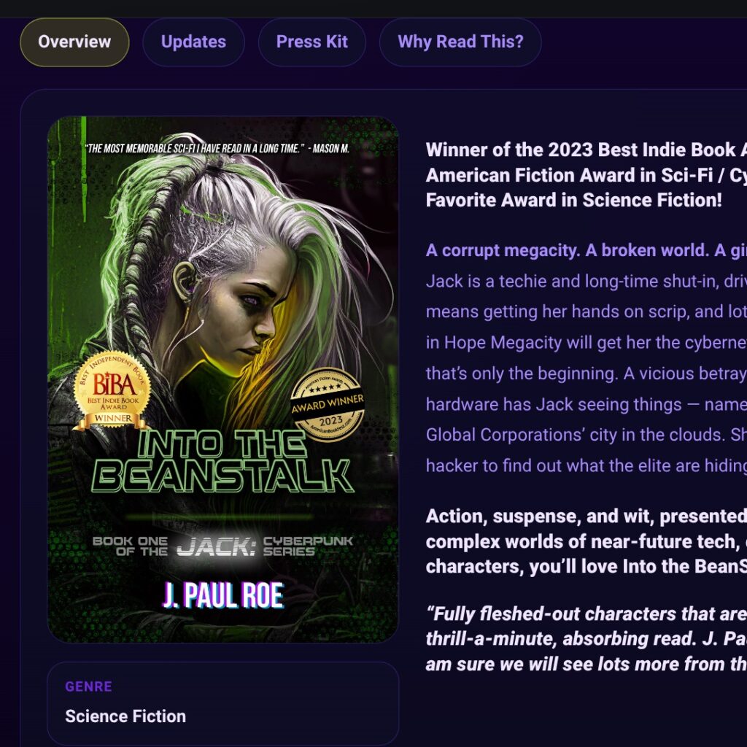The image size is (747, 747).
Task: Stay on the Overview tab
Action: coord(74,42)
